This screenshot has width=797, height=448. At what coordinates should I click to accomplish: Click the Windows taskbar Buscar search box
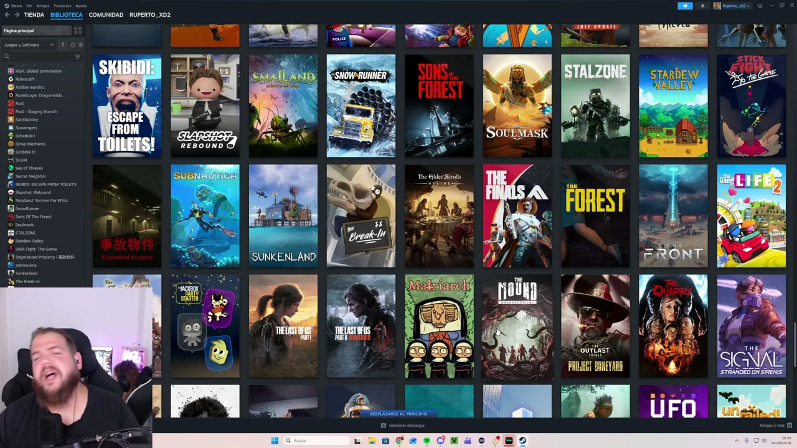coord(316,441)
